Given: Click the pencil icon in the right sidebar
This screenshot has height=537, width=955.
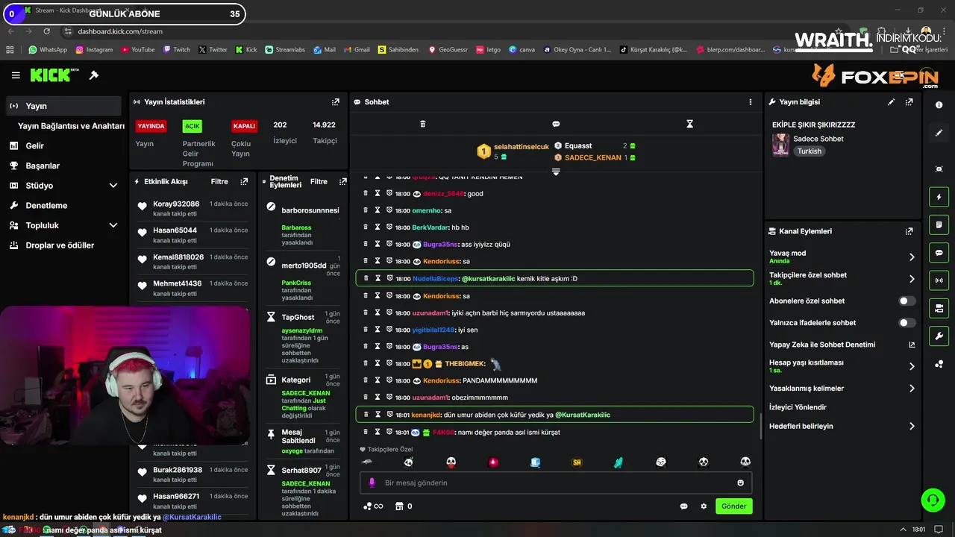Looking at the screenshot, I should (x=939, y=133).
